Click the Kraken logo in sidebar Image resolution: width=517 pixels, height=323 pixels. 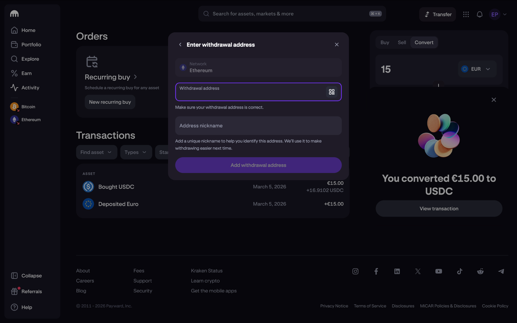pos(14,14)
